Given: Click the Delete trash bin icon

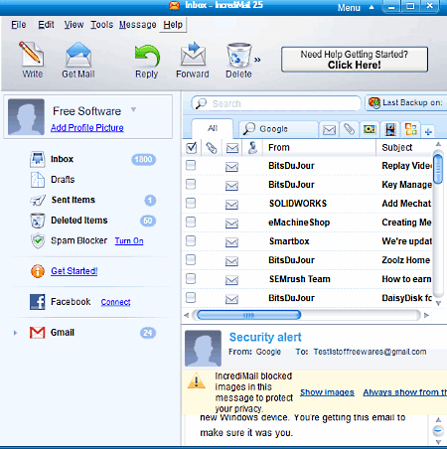Looking at the screenshot, I should [x=238, y=55].
